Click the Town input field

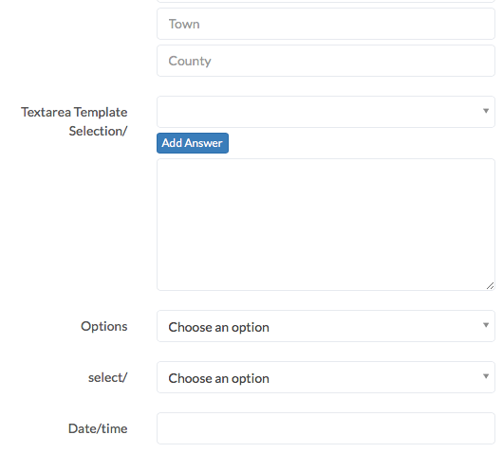point(326,24)
